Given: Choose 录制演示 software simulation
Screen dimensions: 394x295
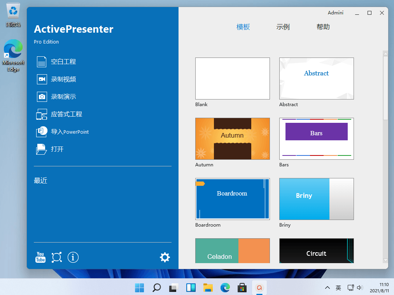Looking at the screenshot, I should coord(63,97).
